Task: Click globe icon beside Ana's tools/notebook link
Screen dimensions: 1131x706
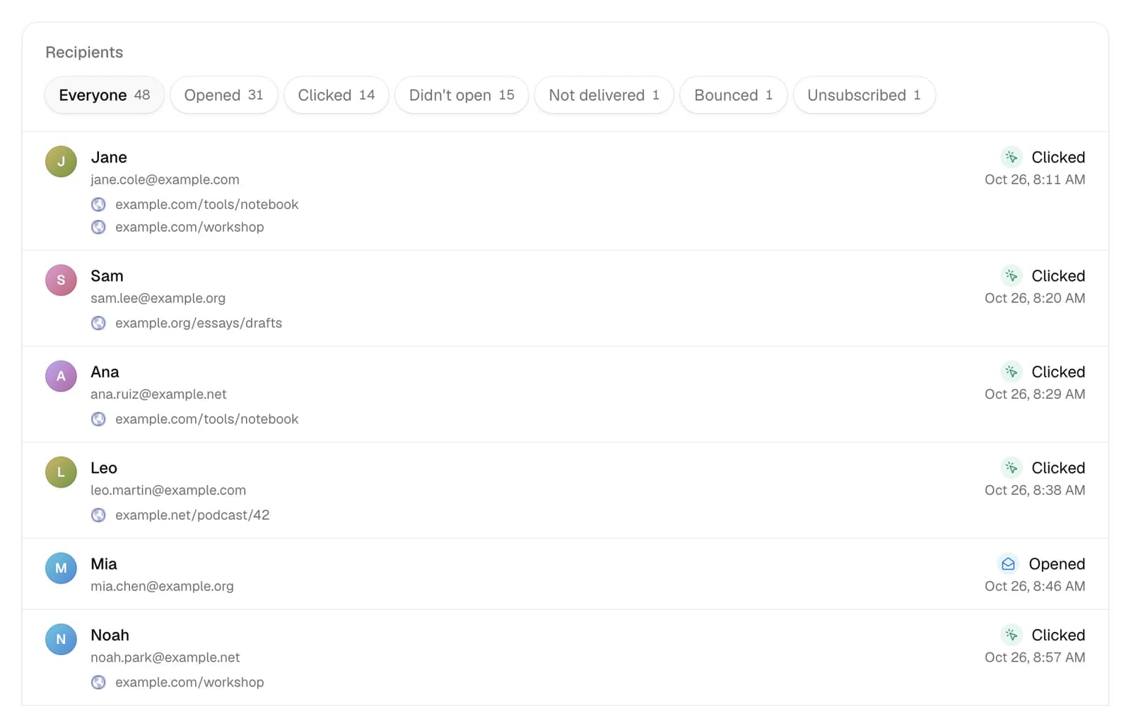Action: [x=98, y=419]
